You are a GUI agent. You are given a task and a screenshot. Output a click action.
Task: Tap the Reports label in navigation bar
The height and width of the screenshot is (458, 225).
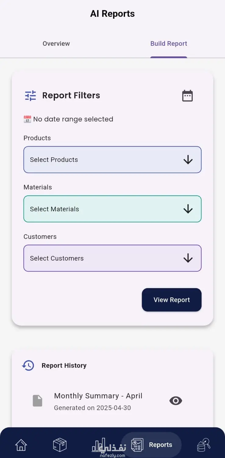click(160, 445)
